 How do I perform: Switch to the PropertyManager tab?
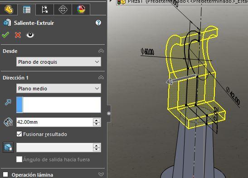pos(27,9)
